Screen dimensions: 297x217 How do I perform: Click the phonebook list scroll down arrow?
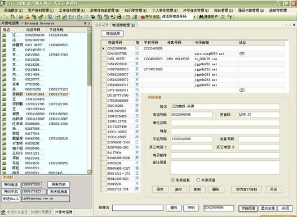pos(89,171)
